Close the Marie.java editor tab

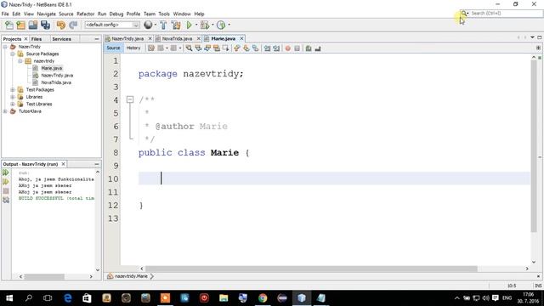[x=241, y=38]
